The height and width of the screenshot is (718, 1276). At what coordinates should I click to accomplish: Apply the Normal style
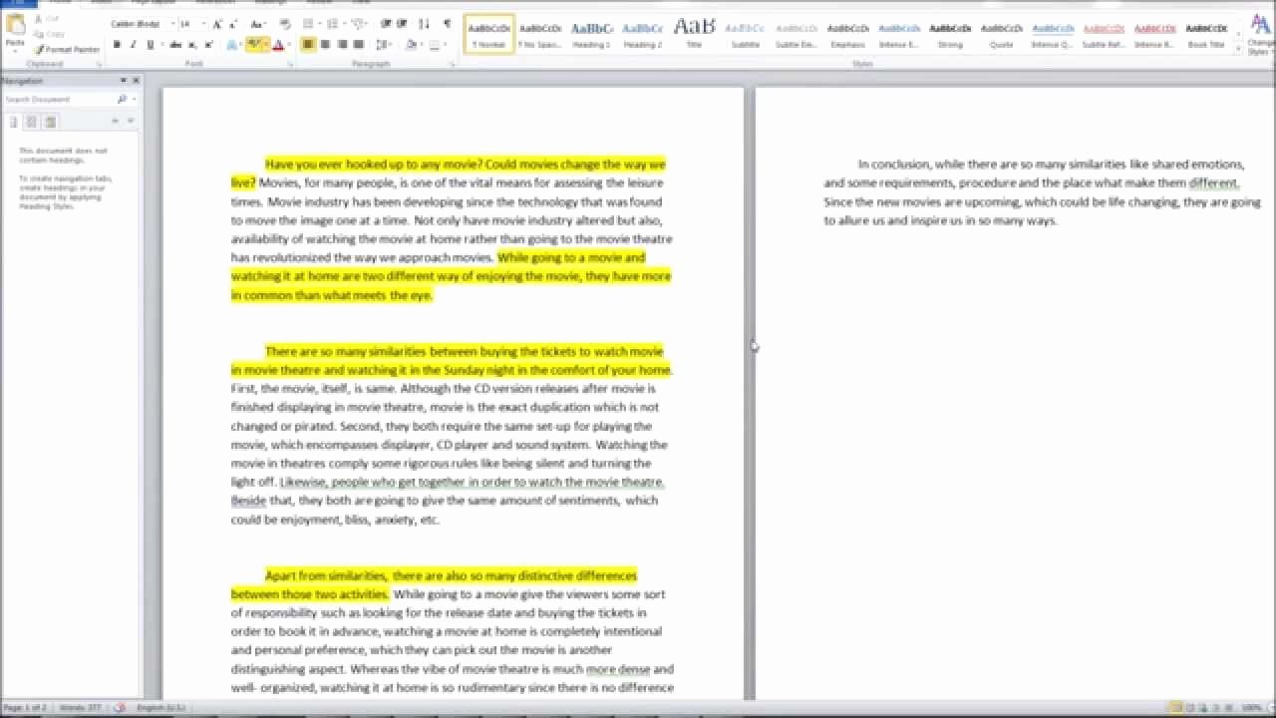(489, 33)
